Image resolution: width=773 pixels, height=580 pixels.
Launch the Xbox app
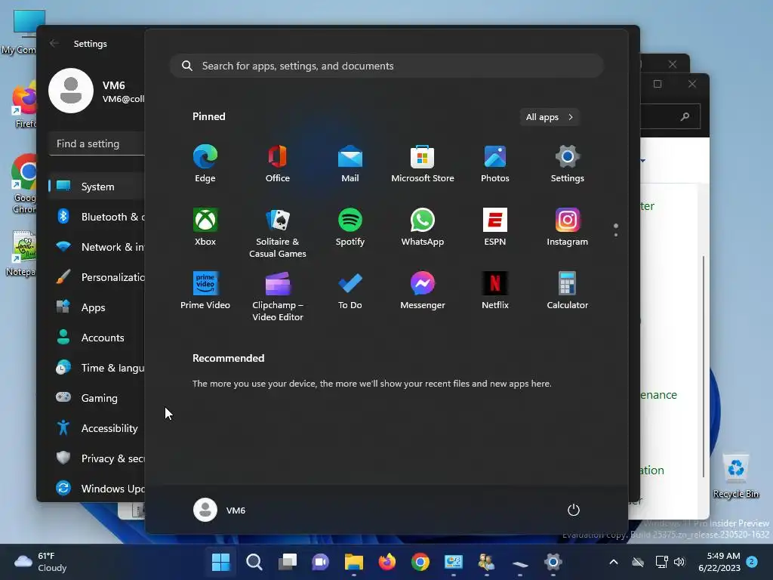205,227
